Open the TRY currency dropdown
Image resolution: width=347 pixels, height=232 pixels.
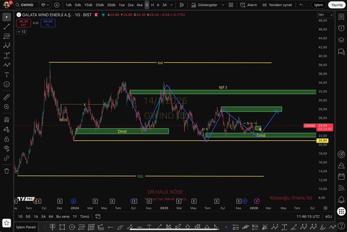tap(325, 15)
